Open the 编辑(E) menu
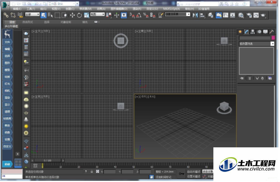The width and height of the screenshot is (280, 182). 17,9
